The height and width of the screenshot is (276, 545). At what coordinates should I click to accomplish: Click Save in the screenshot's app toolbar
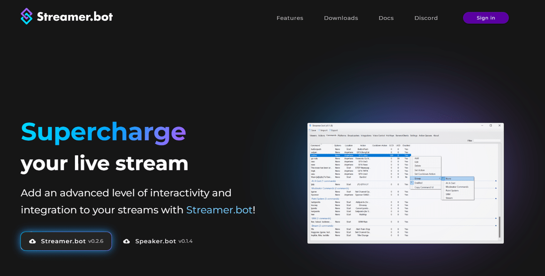click(312, 130)
